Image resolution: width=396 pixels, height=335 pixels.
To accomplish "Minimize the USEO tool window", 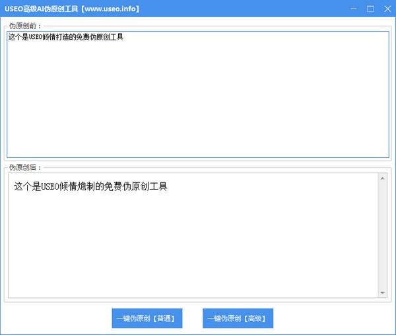I will click(353, 9).
